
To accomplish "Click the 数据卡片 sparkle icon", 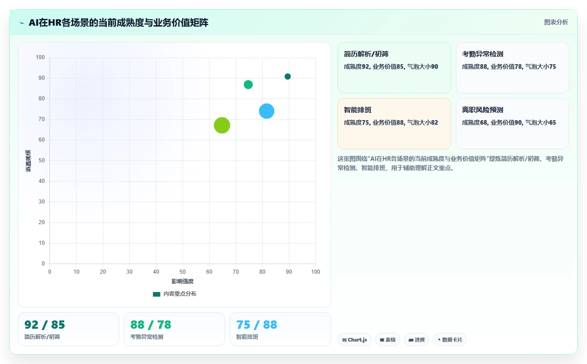I will click(x=439, y=340).
